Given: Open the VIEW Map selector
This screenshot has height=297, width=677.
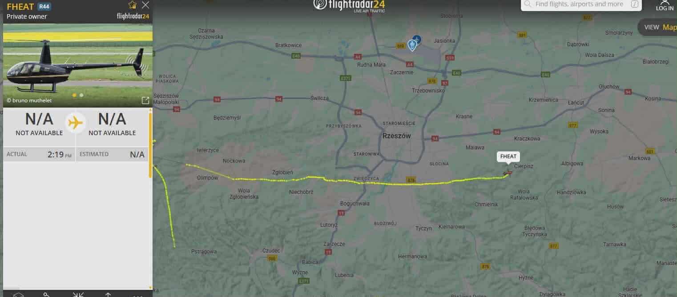Looking at the screenshot, I should [657, 27].
